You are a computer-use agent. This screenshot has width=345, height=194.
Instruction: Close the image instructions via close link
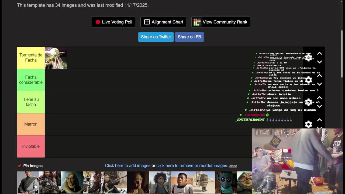(x=233, y=166)
